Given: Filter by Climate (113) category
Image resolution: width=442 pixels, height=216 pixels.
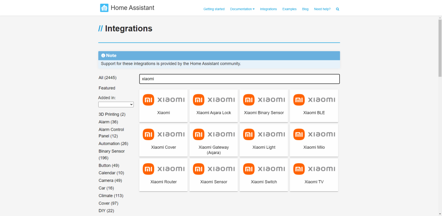Looking at the screenshot, I should [x=111, y=196].
